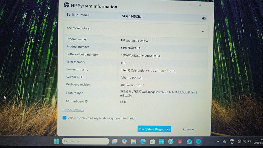Select total memory value 4GB
The width and height of the screenshot is (263, 148).
(x=123, y=63)
